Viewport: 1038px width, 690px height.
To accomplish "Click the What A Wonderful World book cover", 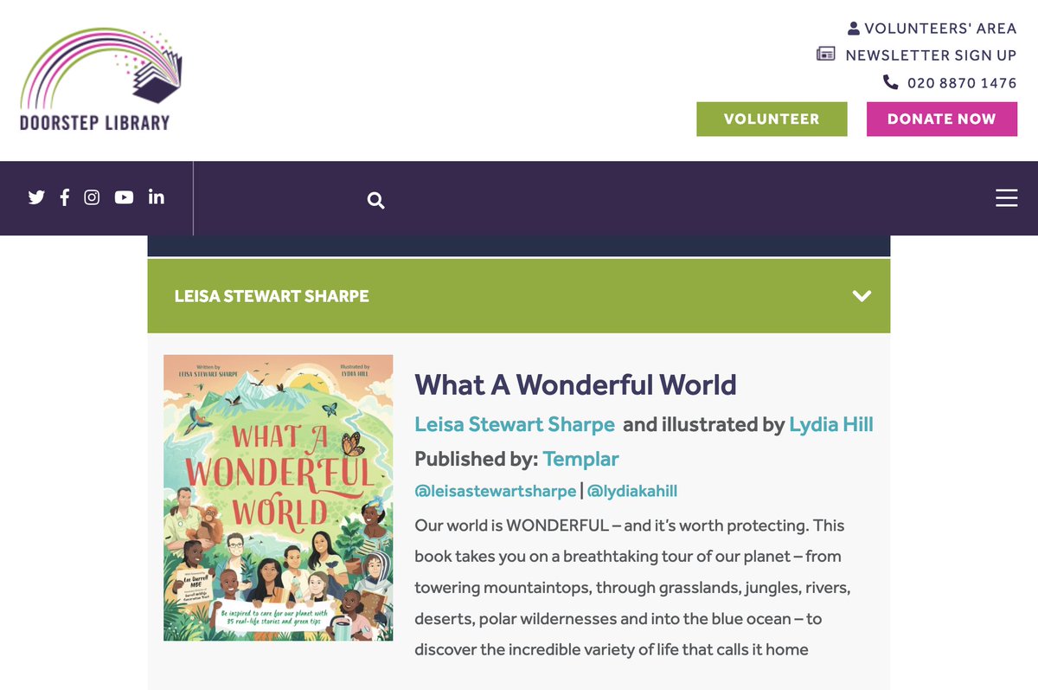I will click(279, 498).
